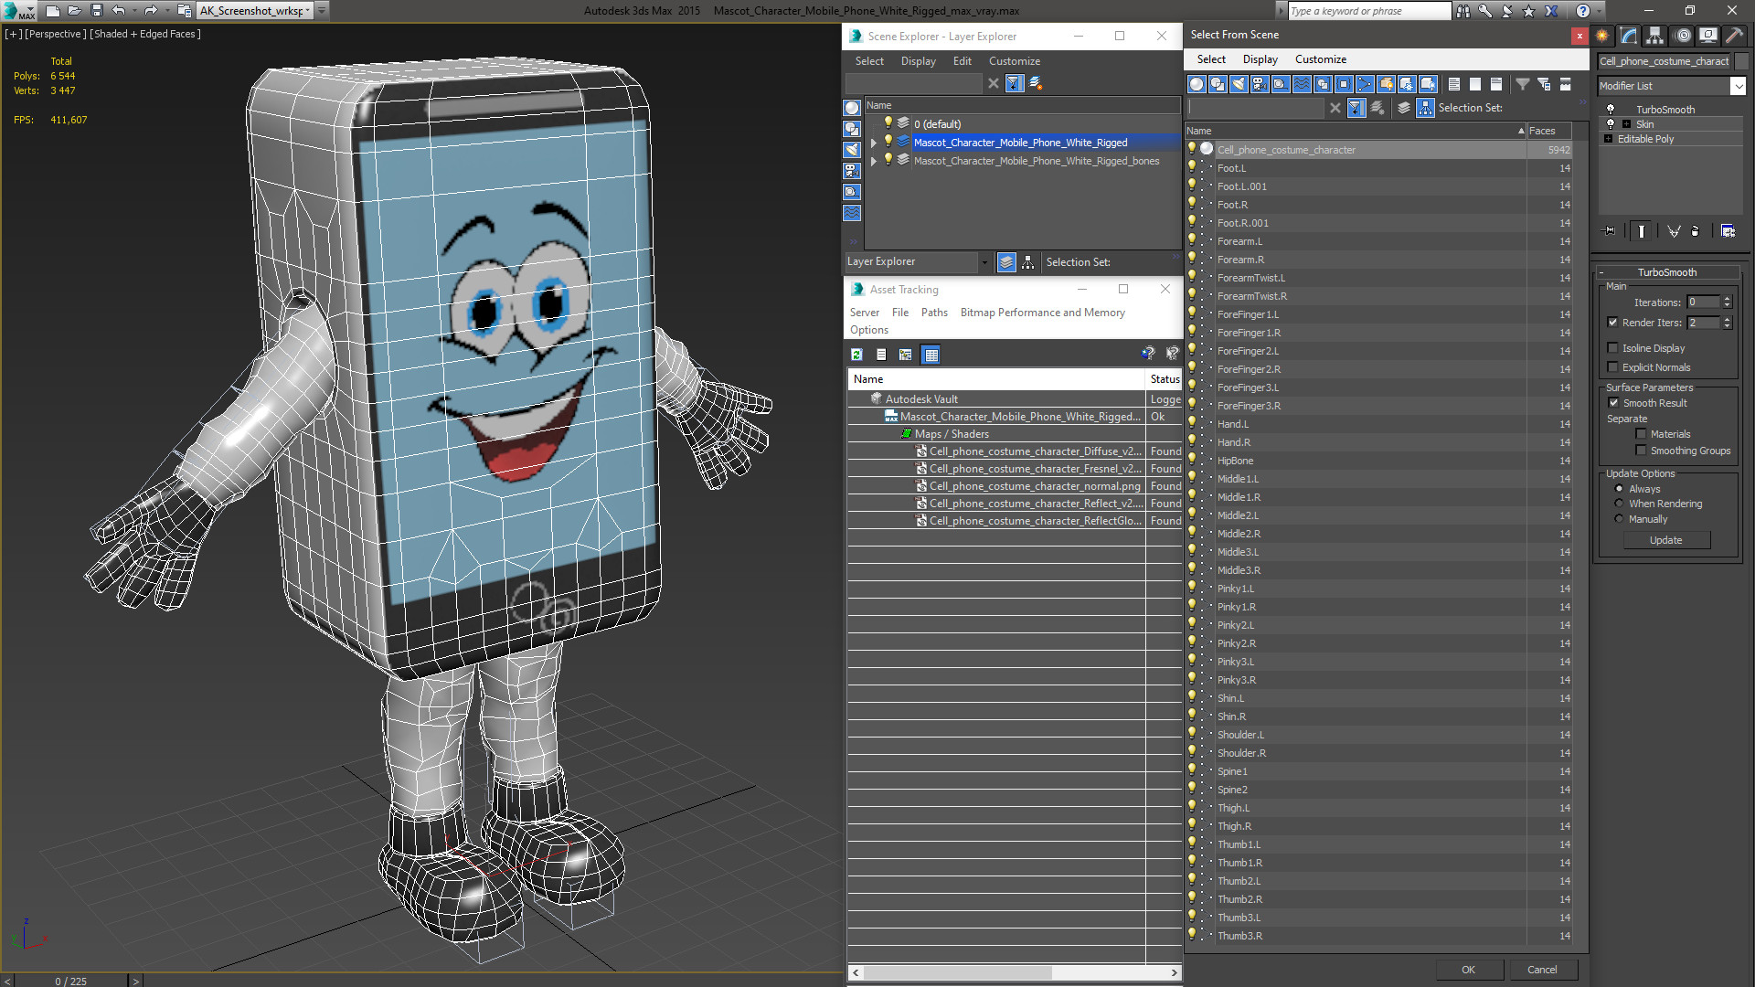
Task: Toggle the Skin modifier lightbulb visibility
Action: click(x=1611, y=124)
